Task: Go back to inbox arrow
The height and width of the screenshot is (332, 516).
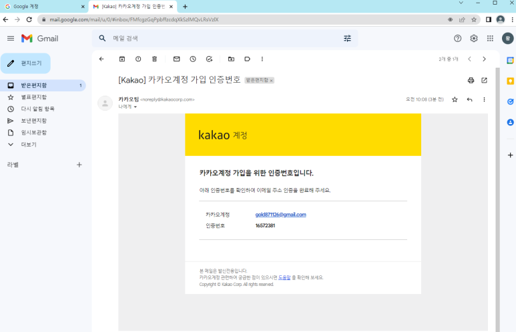Action: (x=101, y=59)
